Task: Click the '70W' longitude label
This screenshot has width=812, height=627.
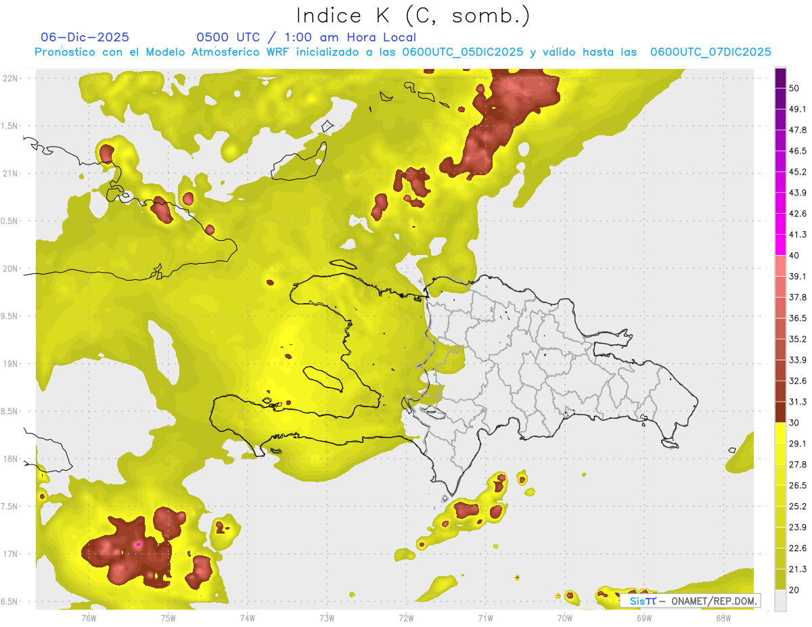Action: (564, 618)
